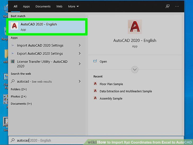This screenshot has height=145, width=193.
Task: Open recent file Assembly Sample
Action: (x=111, y=99)
